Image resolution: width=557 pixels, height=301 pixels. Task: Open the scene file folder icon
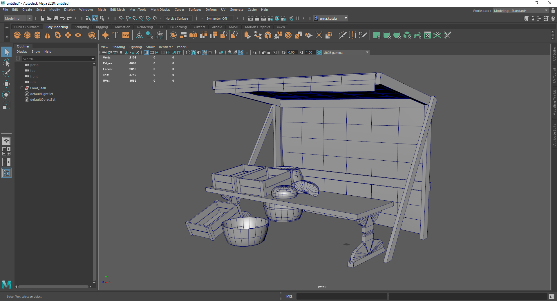[49, 18]
